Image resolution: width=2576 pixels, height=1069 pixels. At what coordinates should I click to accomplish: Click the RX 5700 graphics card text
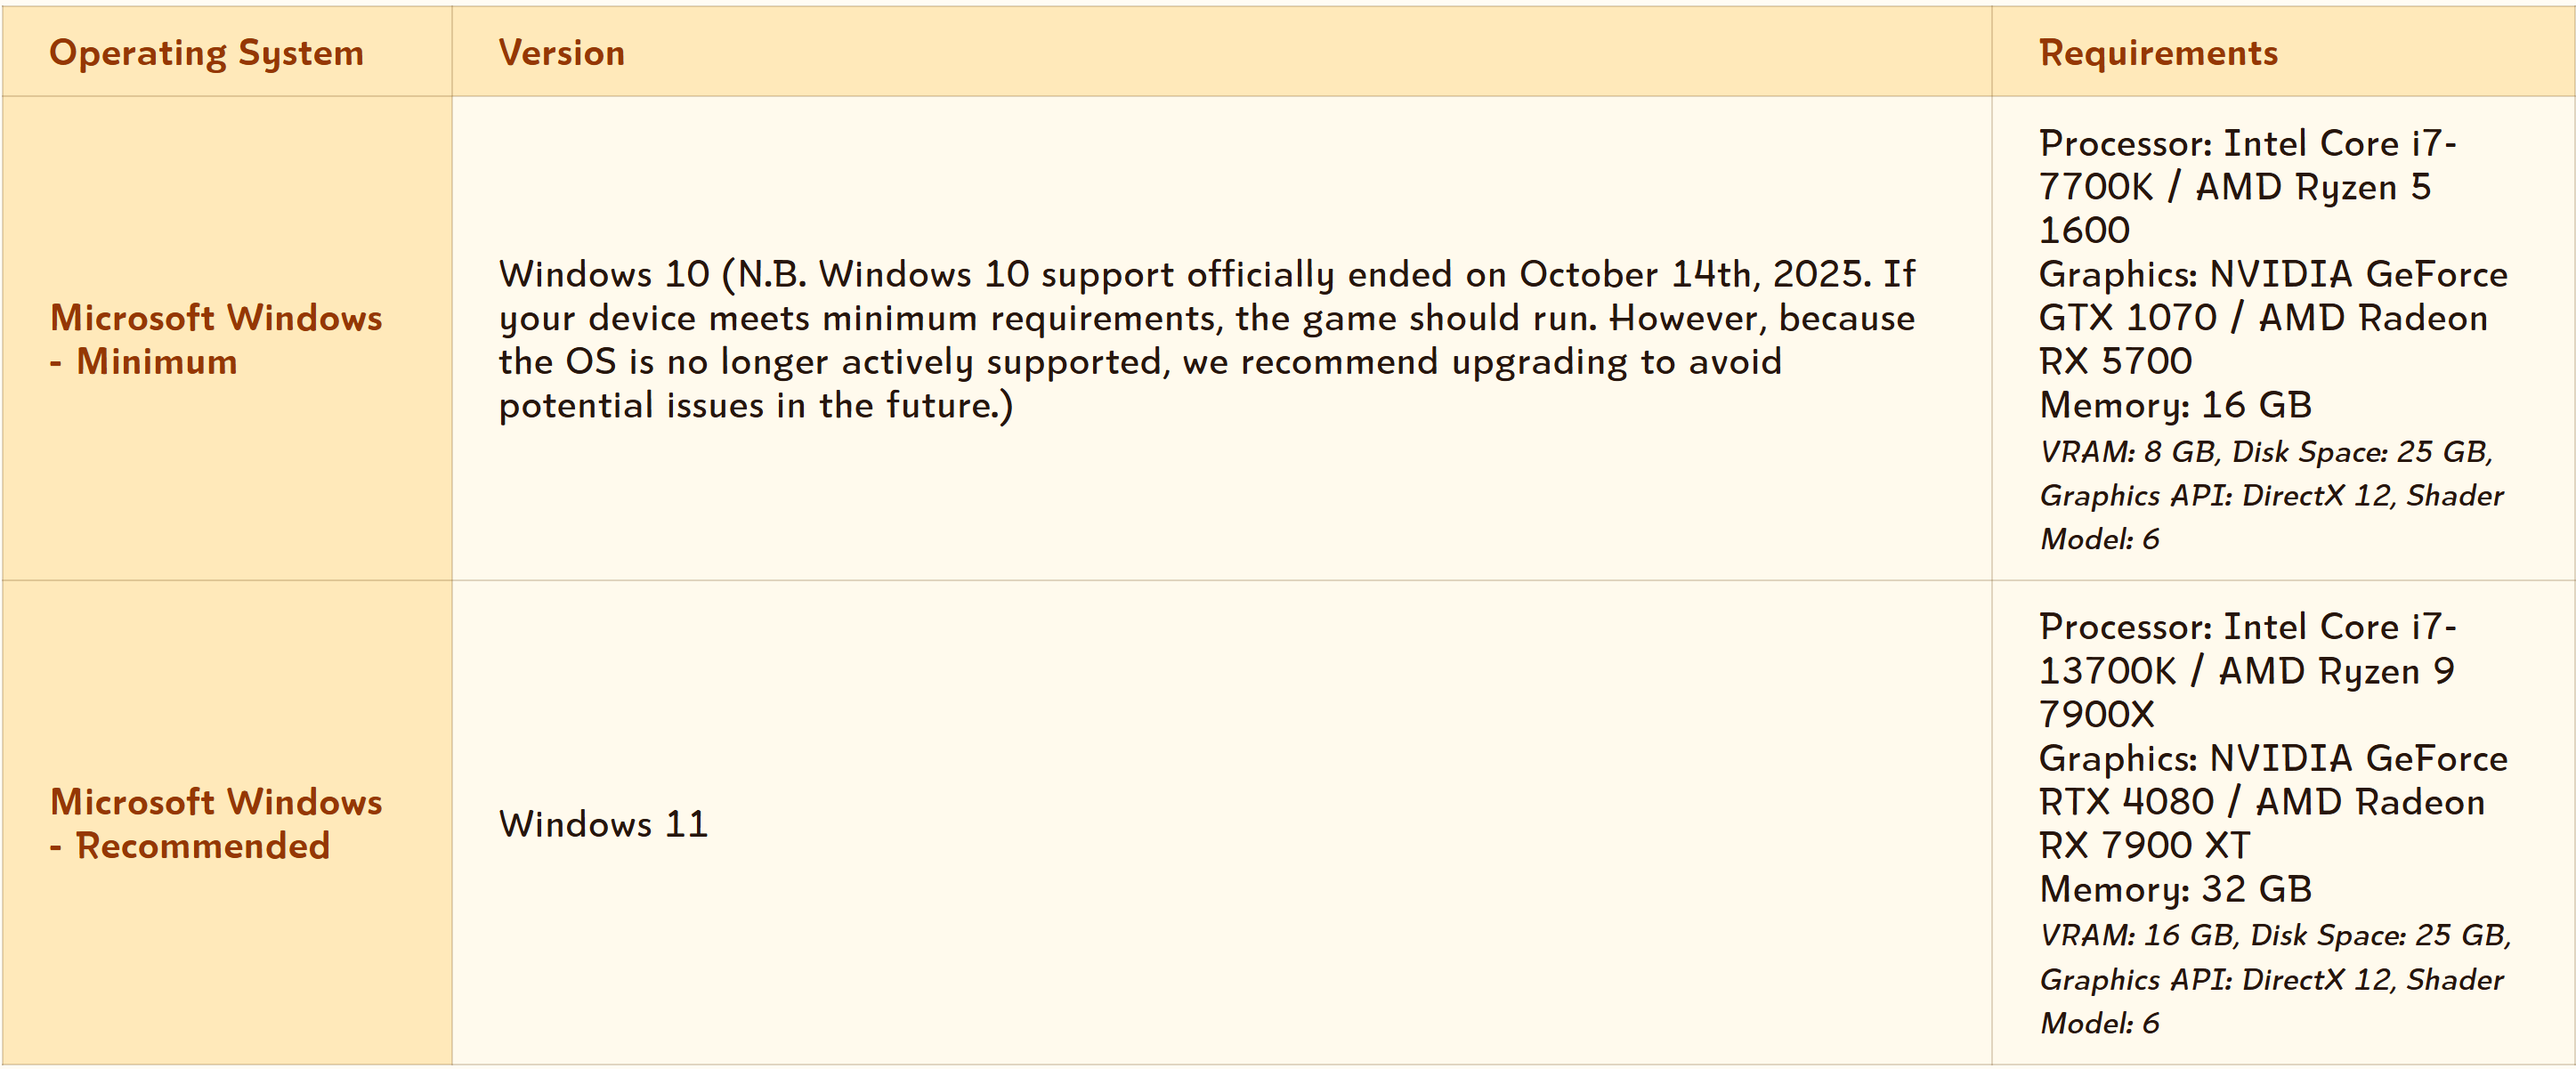tap(2115, 361)
